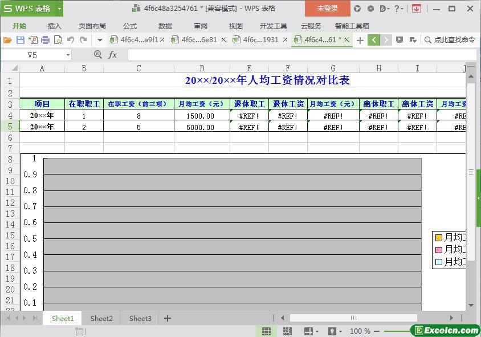This screenshot has width=481, height=337.
Task: Open the 云服务 ribbon tab
Action: tap(311, 26)
